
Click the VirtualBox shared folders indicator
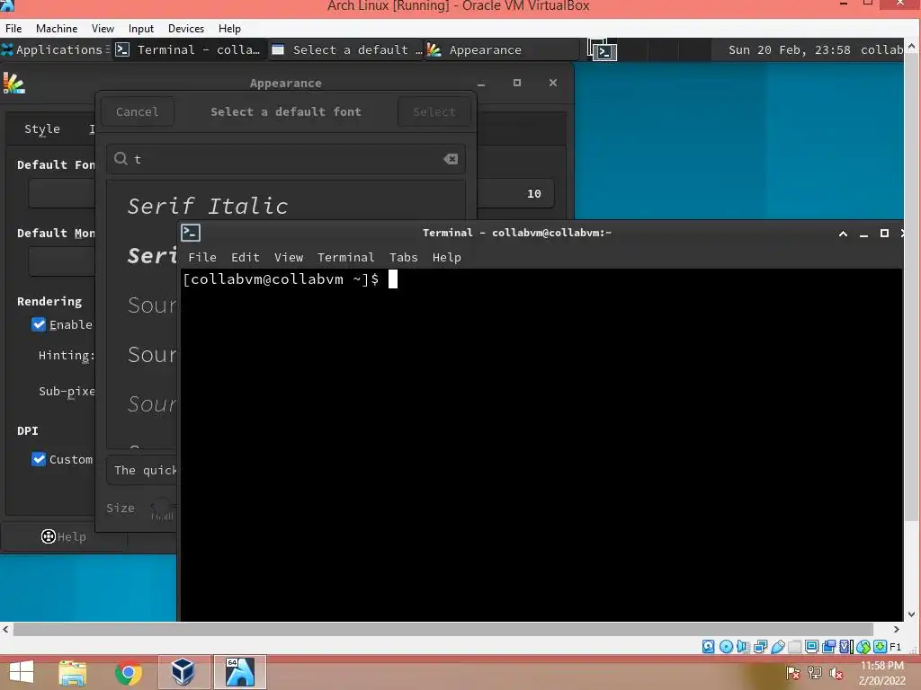tap(795, 647)
